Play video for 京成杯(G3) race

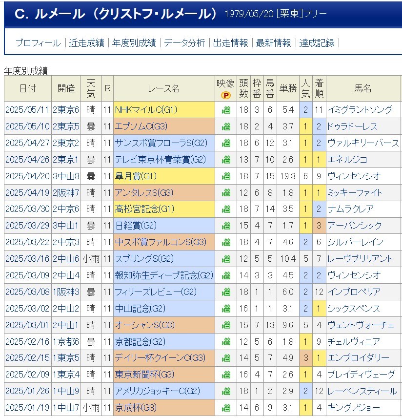(x=226, y=408)
